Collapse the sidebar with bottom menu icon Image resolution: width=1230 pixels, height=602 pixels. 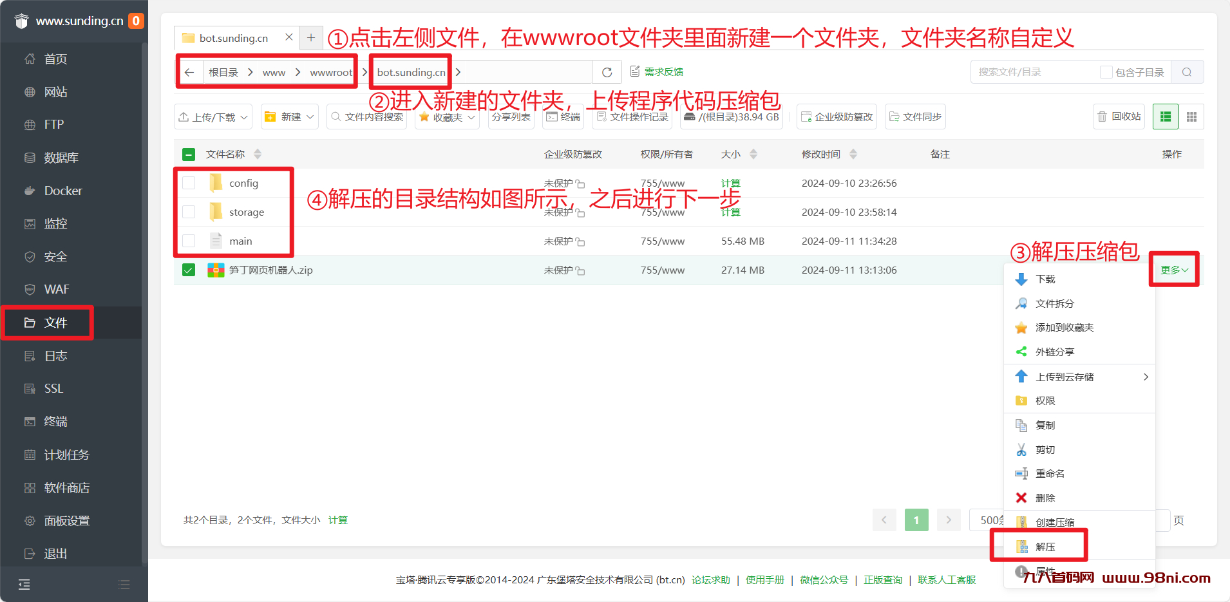24,585
